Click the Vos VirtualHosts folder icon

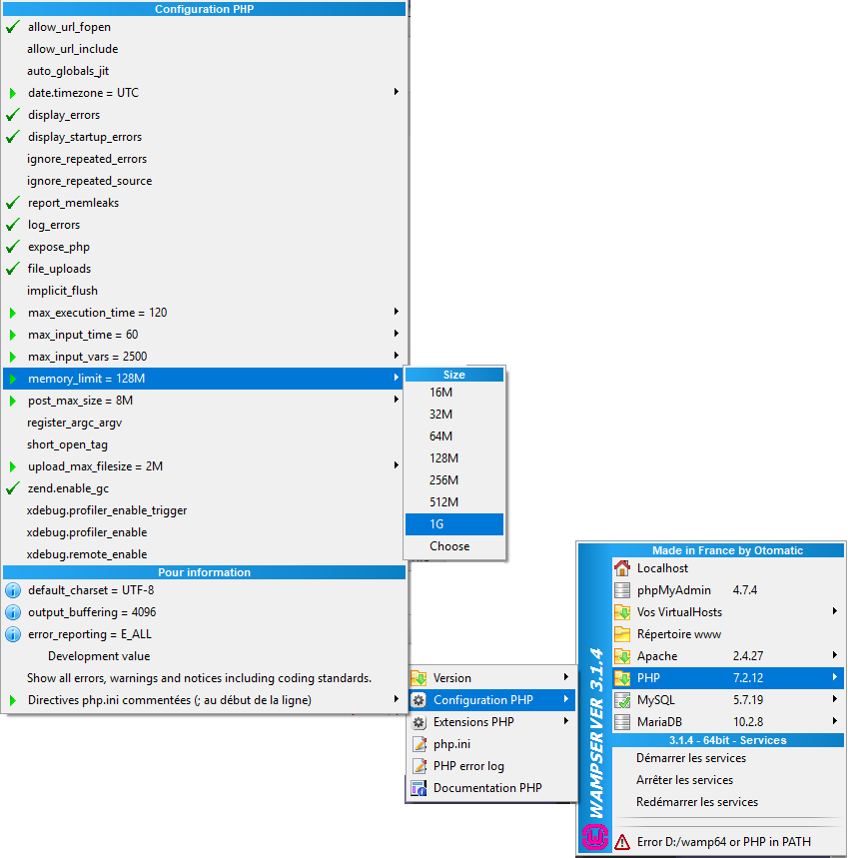(x=622, y=611)
